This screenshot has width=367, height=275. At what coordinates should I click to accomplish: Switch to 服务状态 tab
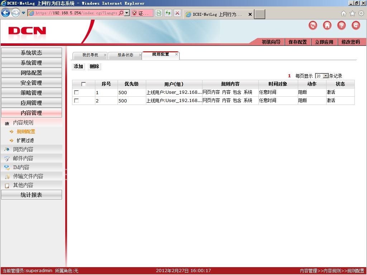coord(125,55)
